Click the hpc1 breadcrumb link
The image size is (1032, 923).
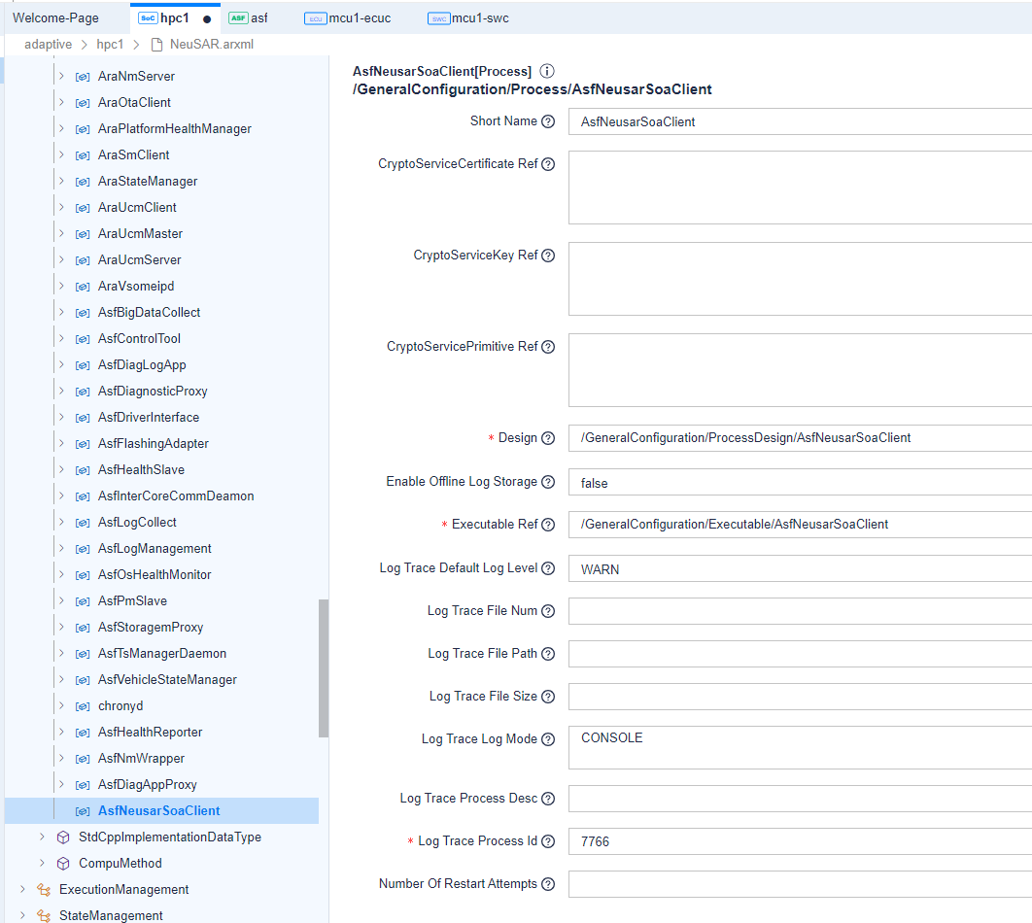110,45
